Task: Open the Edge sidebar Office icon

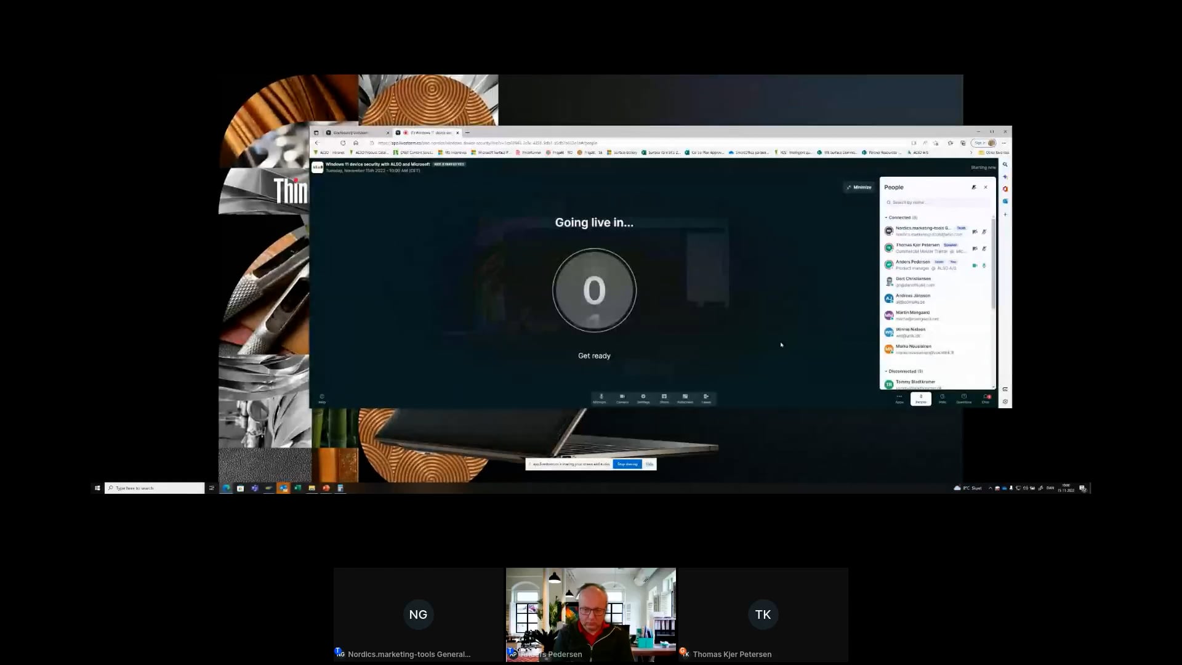Action: pos(1005,189)
